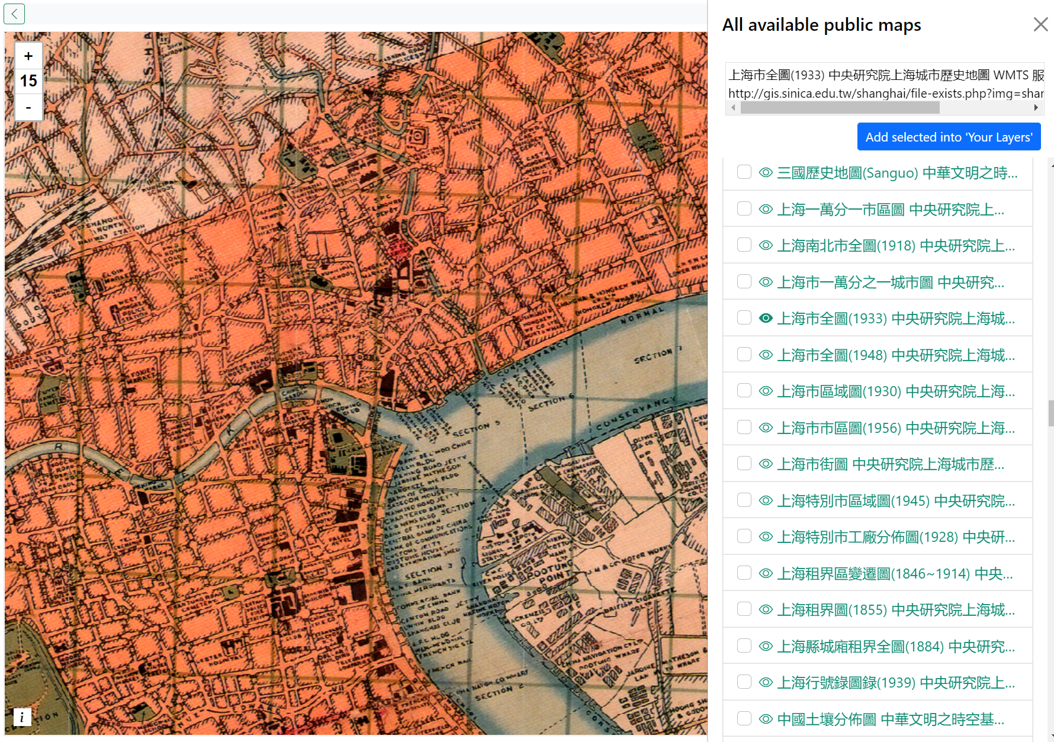The height and width of the screenshot is (742, 1054).
Task: Check the 三國歷史地圖(Sanguo) checkbox
Action: pos(744,172)
